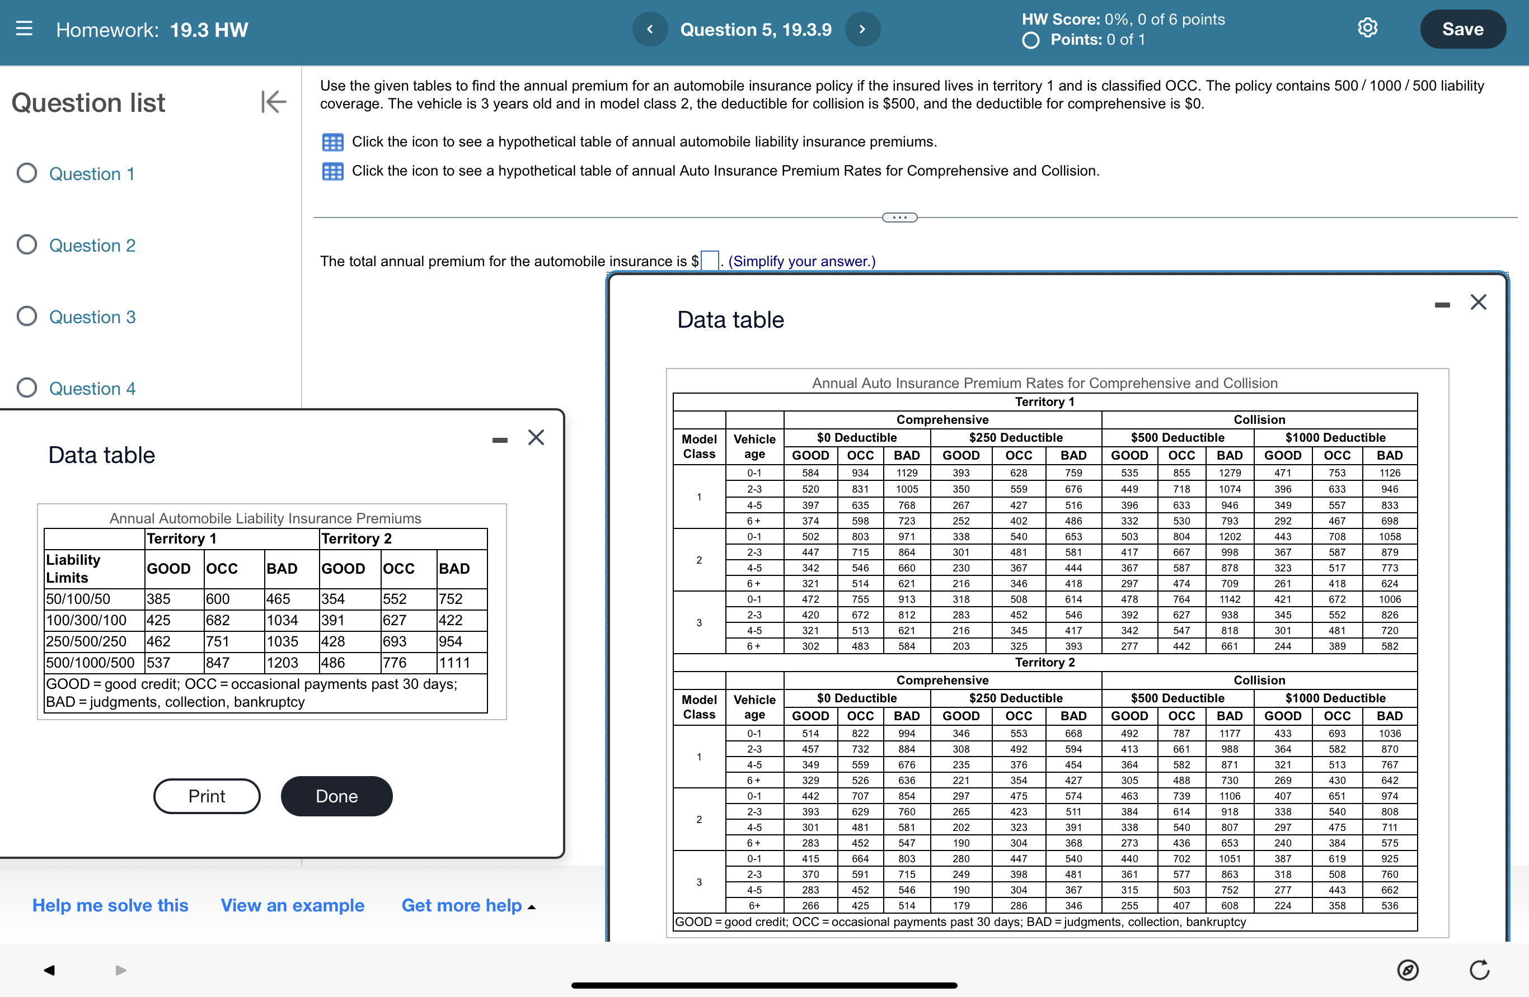The image size is (1529, 997).
Task: Click the reload icon at bottom right
Action: (x=1480, y=970)
